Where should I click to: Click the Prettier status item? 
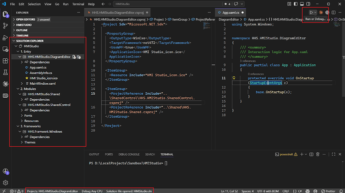click(x=328, y=191)
